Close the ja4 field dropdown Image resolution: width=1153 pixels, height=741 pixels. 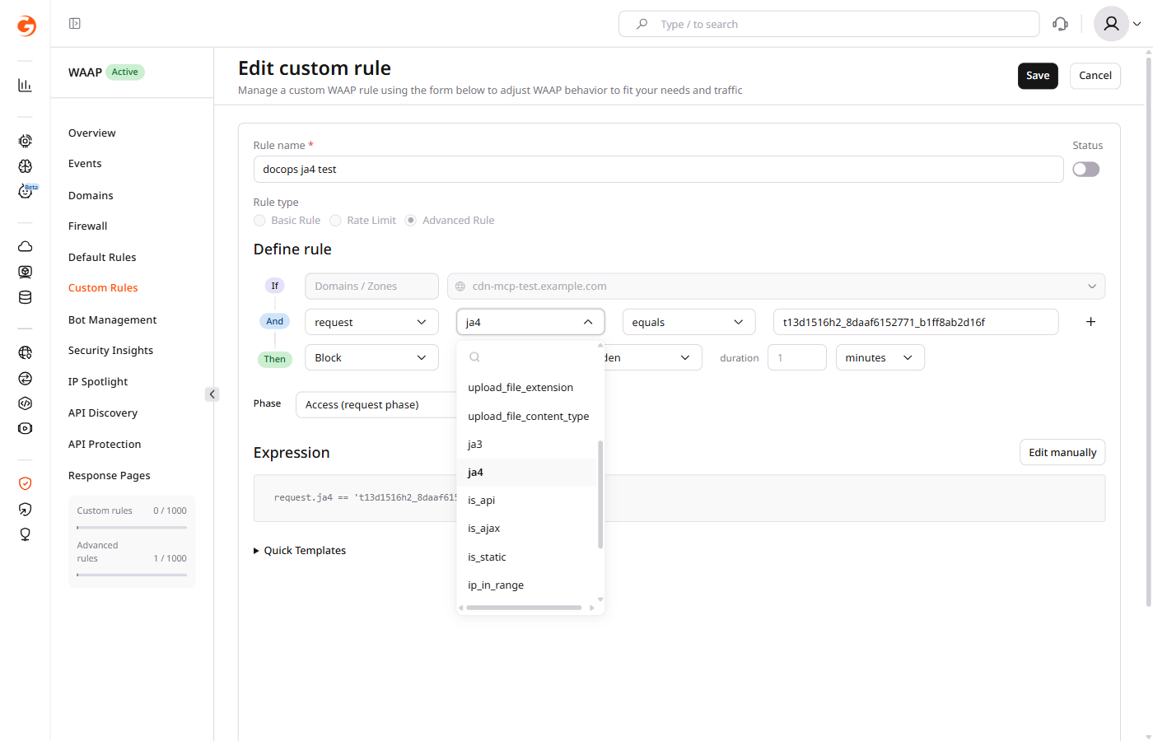(x=530, y=322)
